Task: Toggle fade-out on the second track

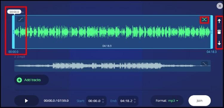Action: point(205,64)
